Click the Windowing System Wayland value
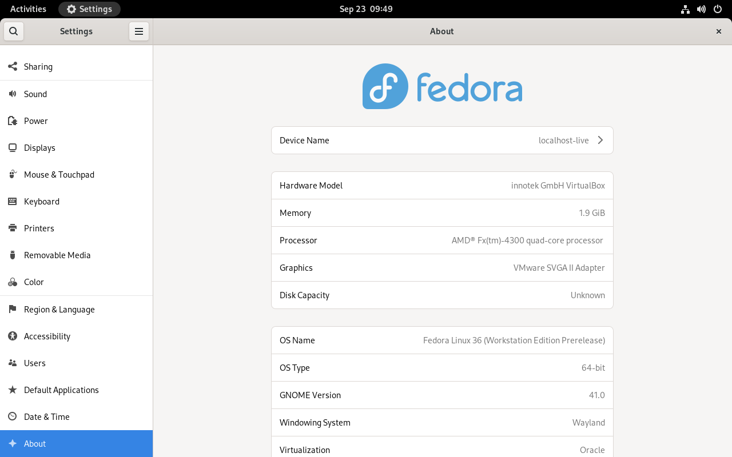This screenshot has height=457, width=732. click(x=588, y=423)
